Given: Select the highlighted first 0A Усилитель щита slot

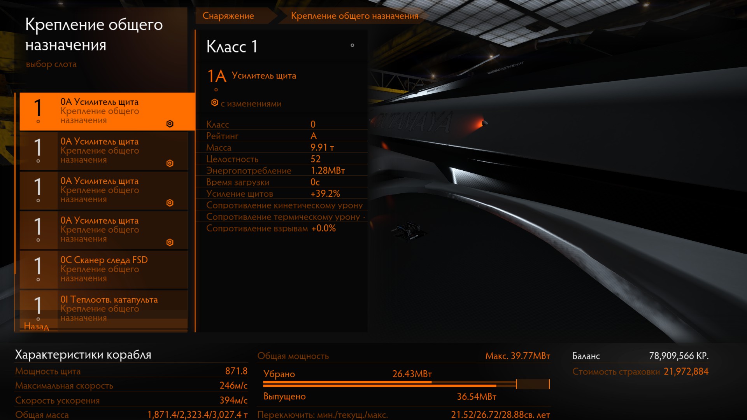Looking at the screenshot, I should pos(107,111).
